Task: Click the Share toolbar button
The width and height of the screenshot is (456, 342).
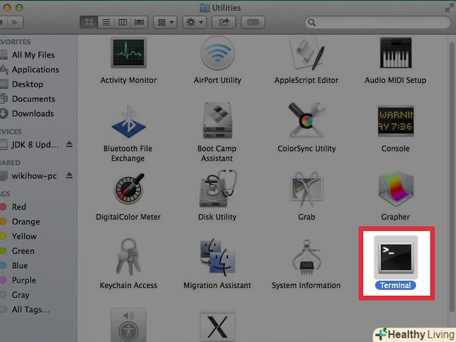Action: tap(224, 23)
